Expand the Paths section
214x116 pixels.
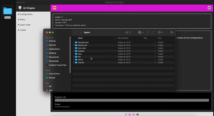[x=22, y=19]
